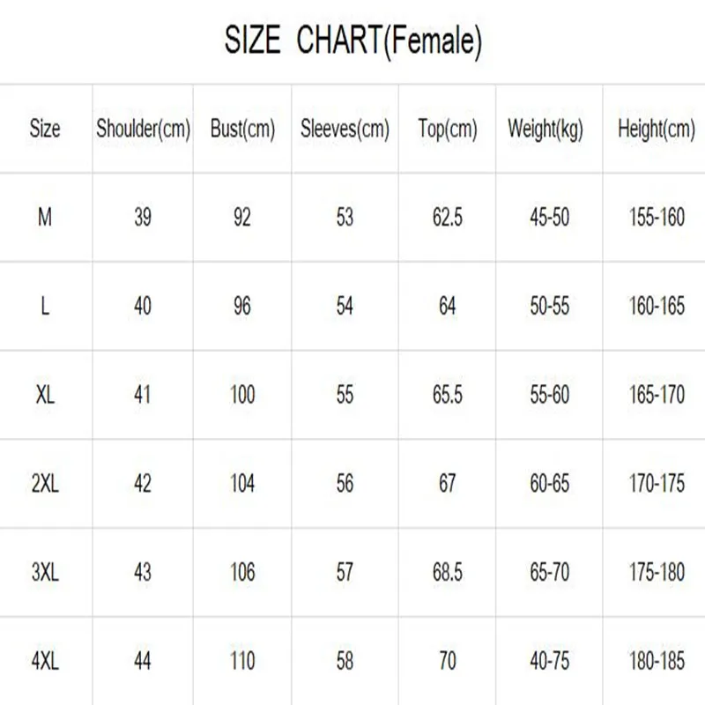Viewport: 705px width, 705px height.
Task: Click the 55-60 weight cell
Action: coord(550,394)
